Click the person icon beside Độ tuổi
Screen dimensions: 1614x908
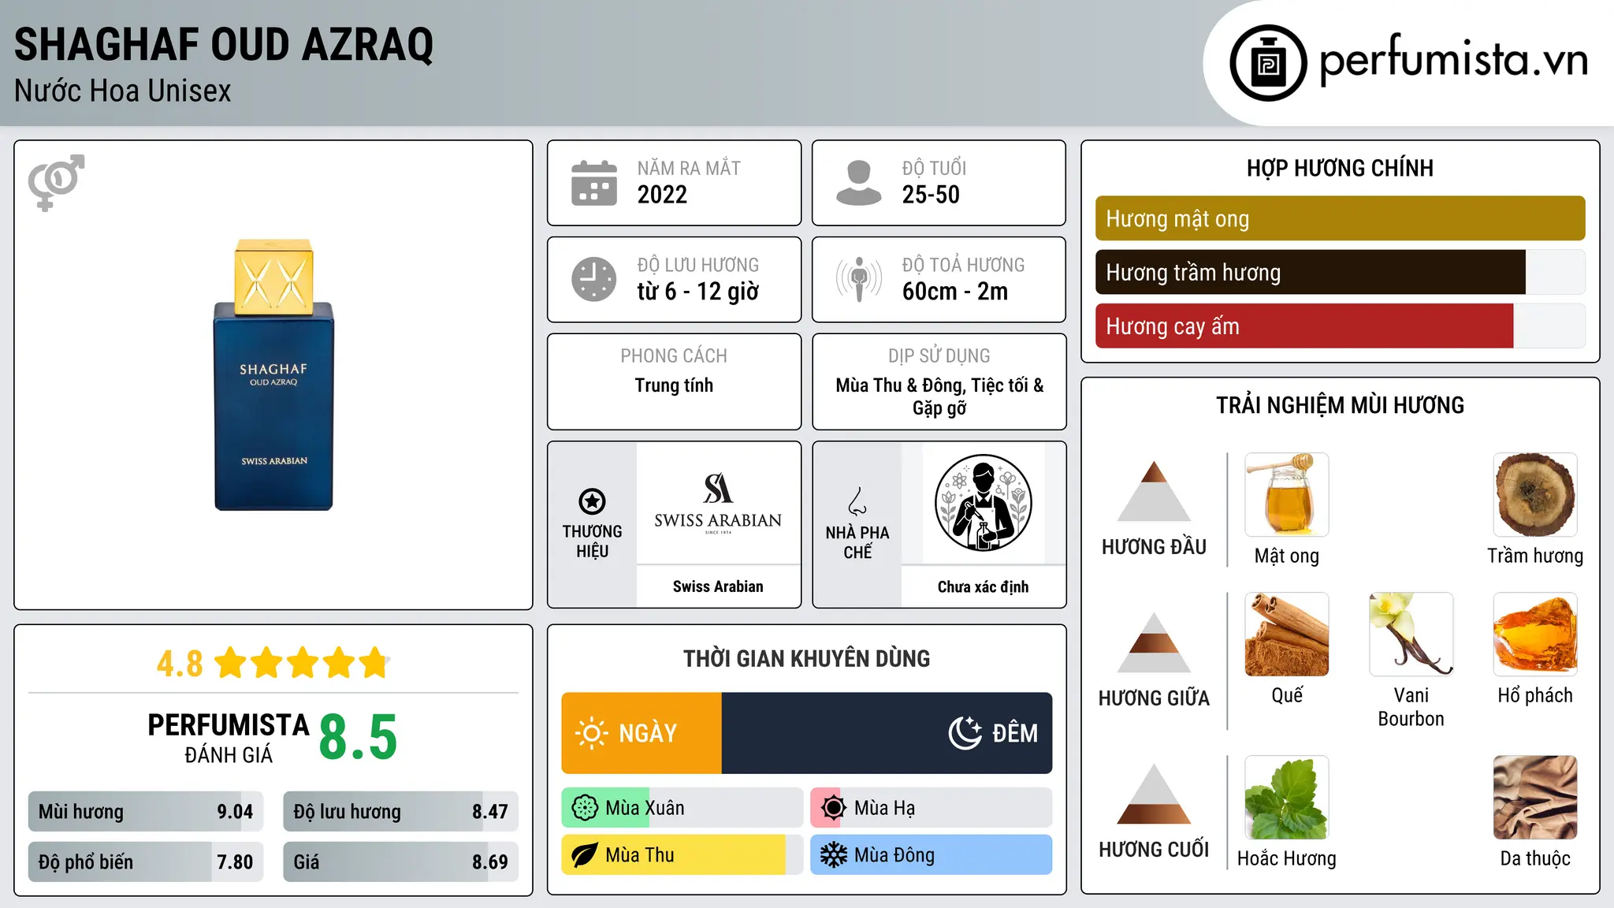coord(859,183)
